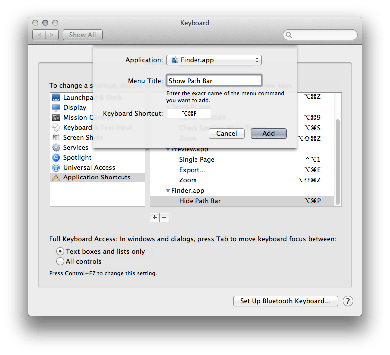Select the Mission Control icon

point(56,117)
